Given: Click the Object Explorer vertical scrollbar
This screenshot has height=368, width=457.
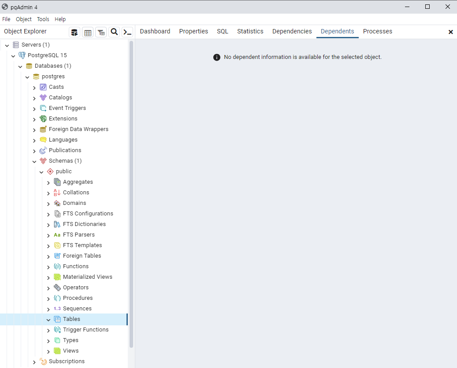Looking at the screenshot, I should point(131,194).
